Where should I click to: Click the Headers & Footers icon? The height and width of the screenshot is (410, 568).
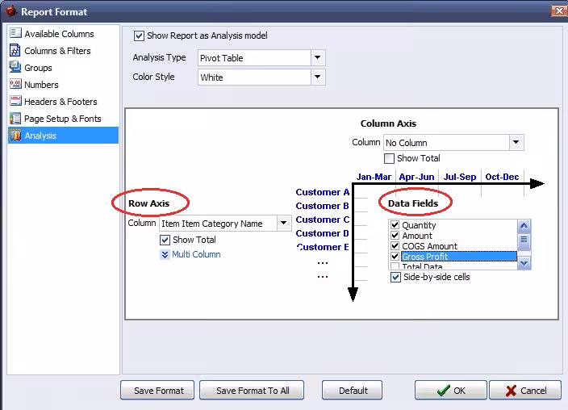click(15, 101)
